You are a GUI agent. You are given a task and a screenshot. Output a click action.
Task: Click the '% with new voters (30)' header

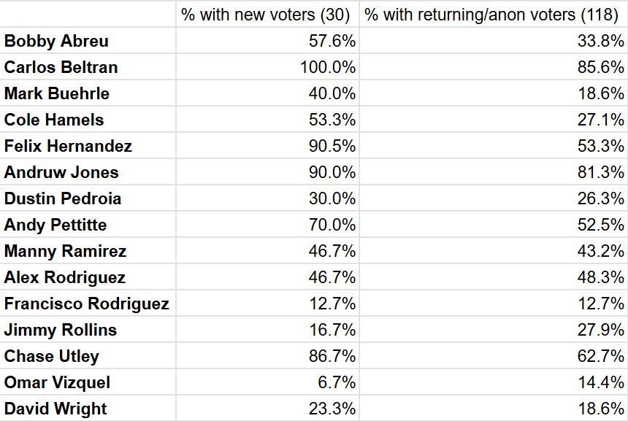coord(266,15)
